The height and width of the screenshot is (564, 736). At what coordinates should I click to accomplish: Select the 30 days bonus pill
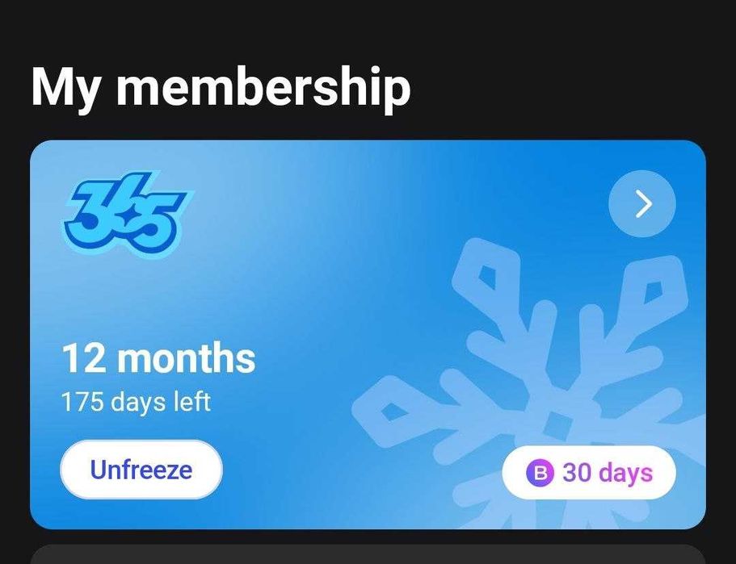tap(589, 472)
